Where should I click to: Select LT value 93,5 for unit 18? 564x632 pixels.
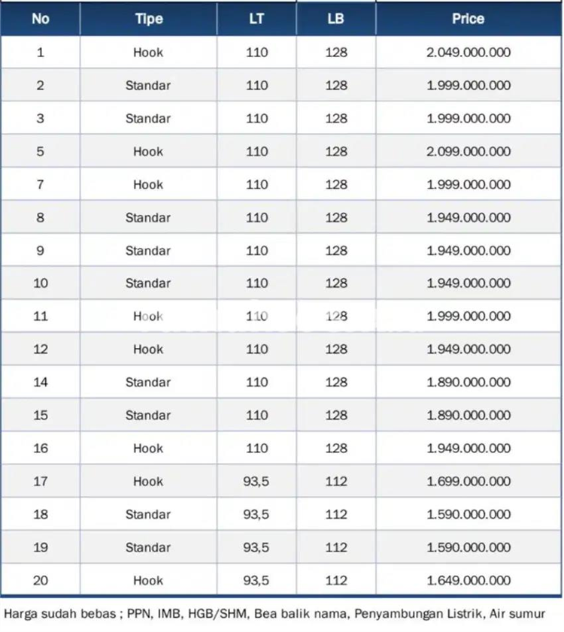pos(256,514)
